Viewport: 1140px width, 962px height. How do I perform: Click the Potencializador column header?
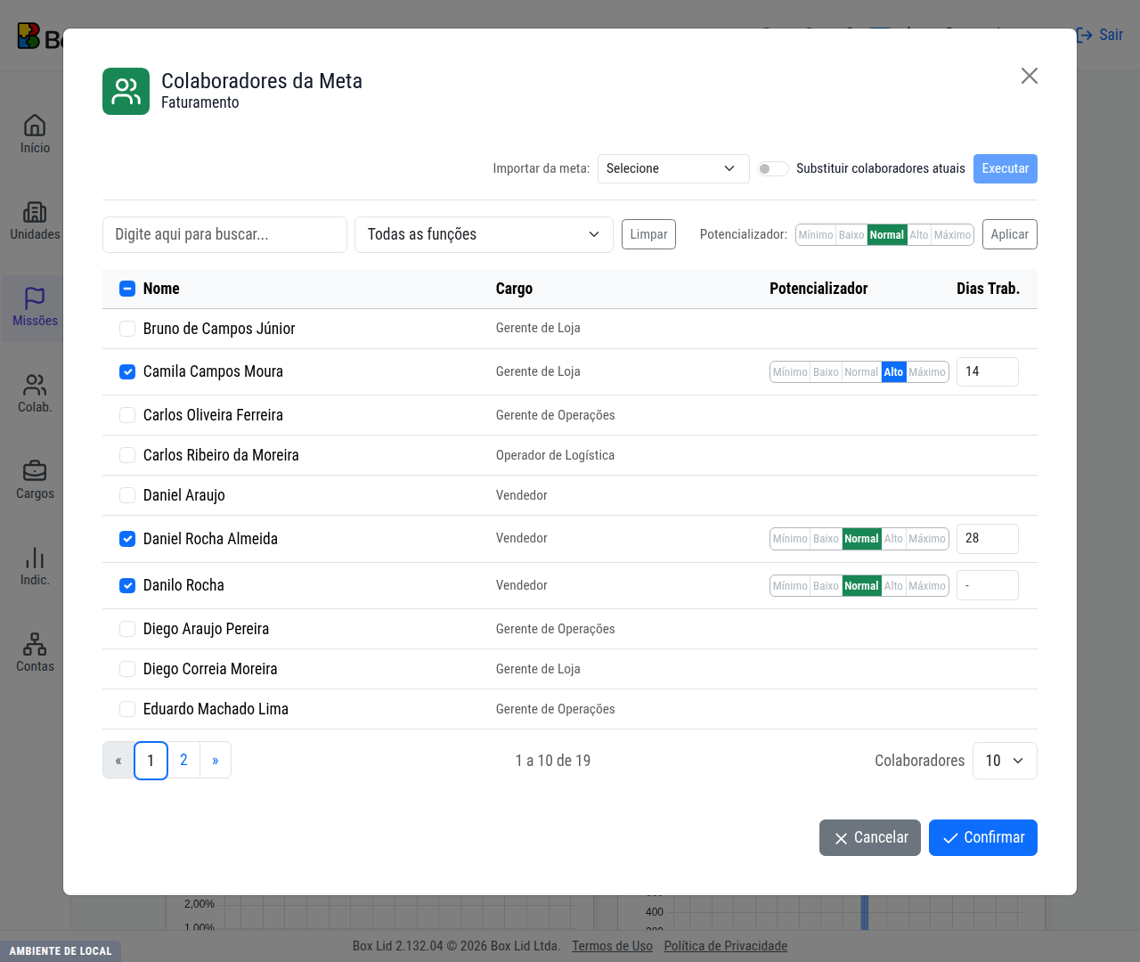pyautogui.click(x=818, y=289)
